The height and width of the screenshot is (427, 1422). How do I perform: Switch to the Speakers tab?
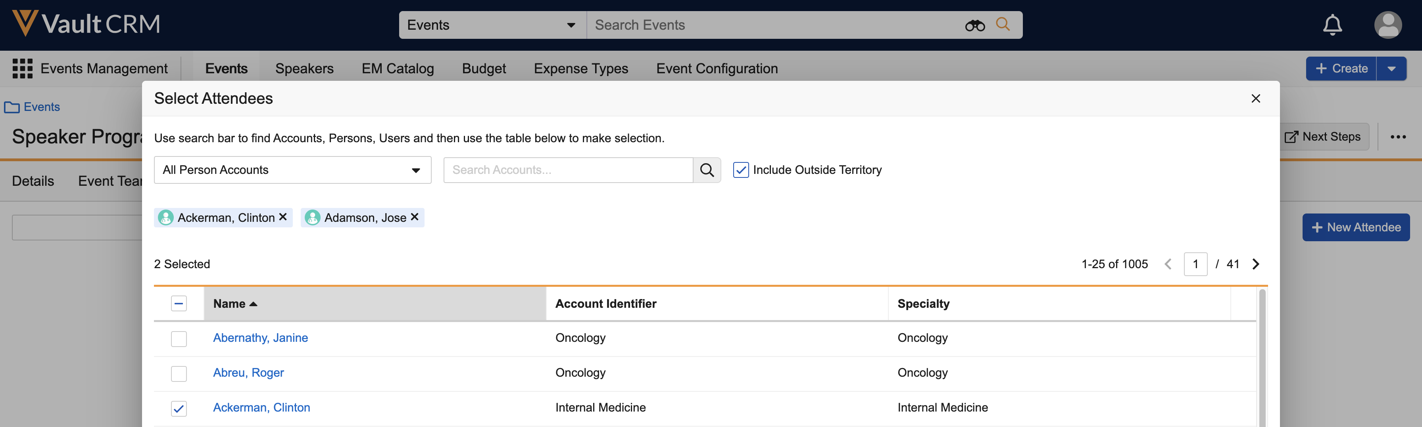tap(304, 68)
